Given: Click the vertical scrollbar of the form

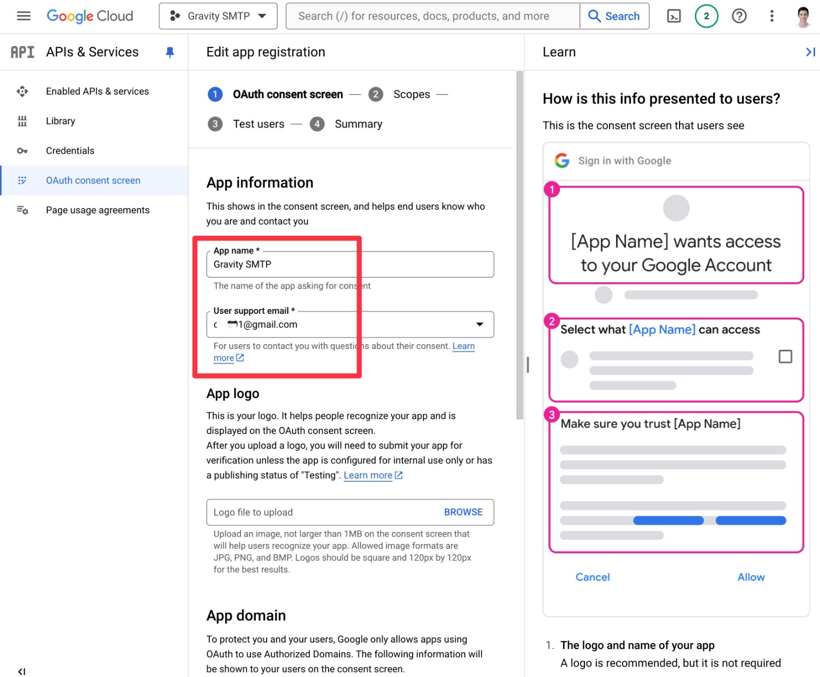Looking at the screenshot, I should click(x=520, y=245).
